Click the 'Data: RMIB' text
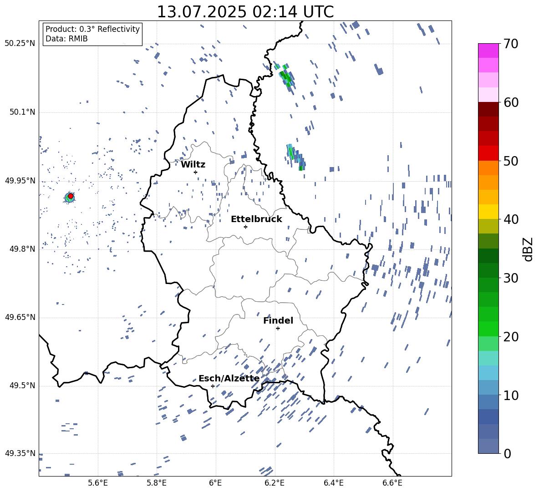Image resolution: width=539 pixels, height=492 pixels. [66, 39]
